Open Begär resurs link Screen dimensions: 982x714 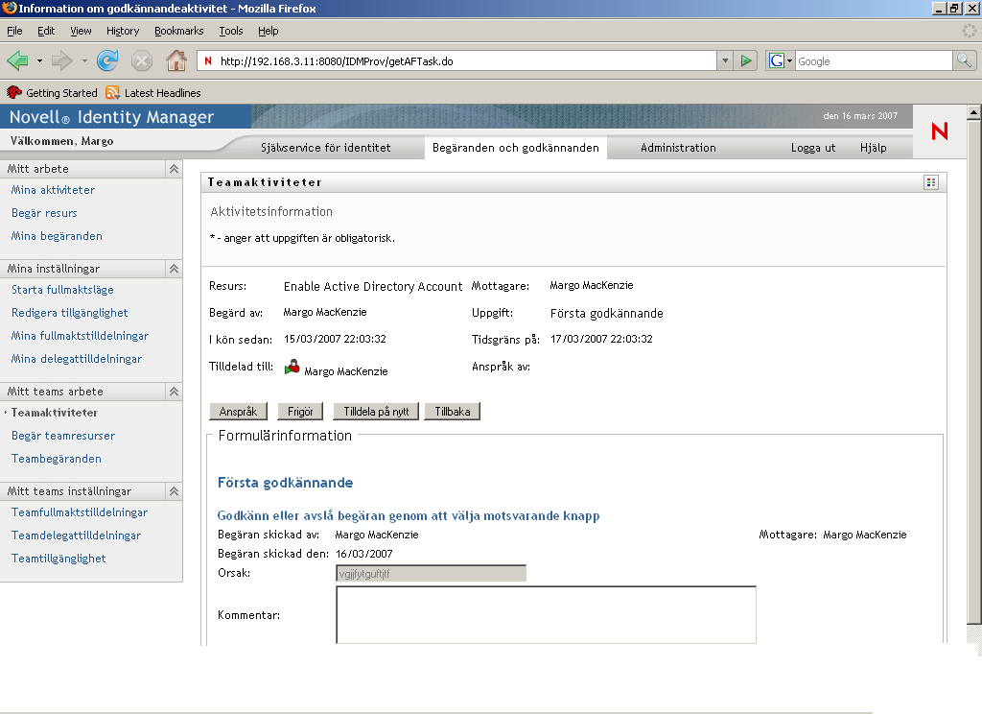[x=44, y=213]
